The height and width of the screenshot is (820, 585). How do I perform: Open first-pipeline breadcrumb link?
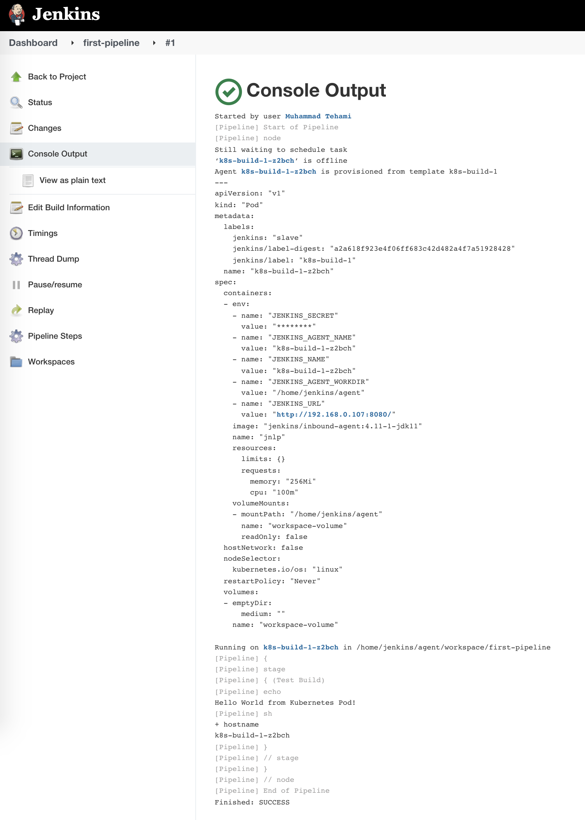111,43
